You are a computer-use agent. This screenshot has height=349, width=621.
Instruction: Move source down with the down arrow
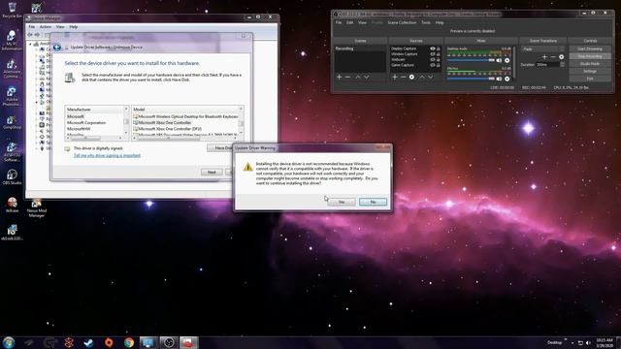coord(431,78)
